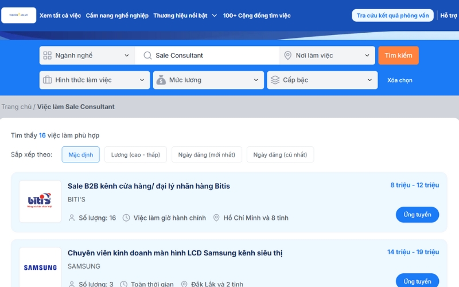459x287 pixels.
Task: Sort by Ngày đăng (mới nhất)
Action: click(x=207, y=154)
